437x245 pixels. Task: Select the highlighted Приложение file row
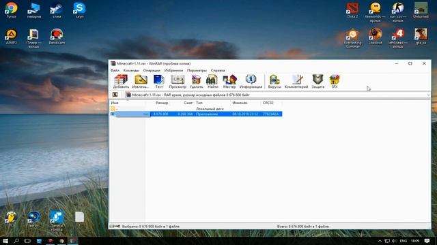(x=196, y=114)
